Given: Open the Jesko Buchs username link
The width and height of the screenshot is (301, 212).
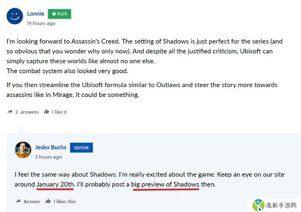Looking at the screenshot, I should [x=51, y=147].
